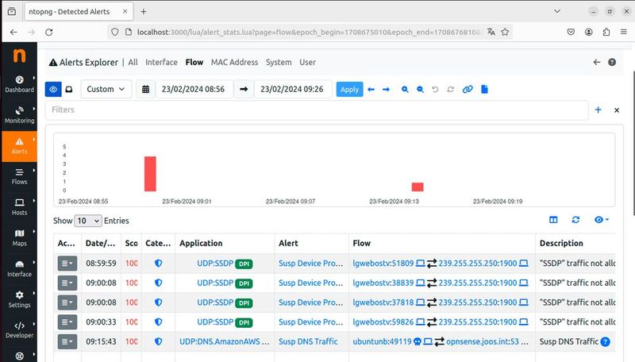Click the Filters input field
The image size is (635, 362).
tap(316, 110)
